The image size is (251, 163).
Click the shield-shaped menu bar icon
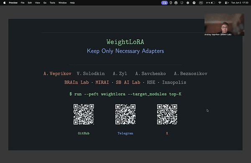click(x=171, y=3)
